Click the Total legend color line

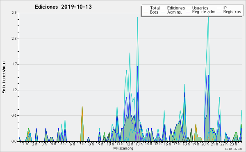(146, 8)
